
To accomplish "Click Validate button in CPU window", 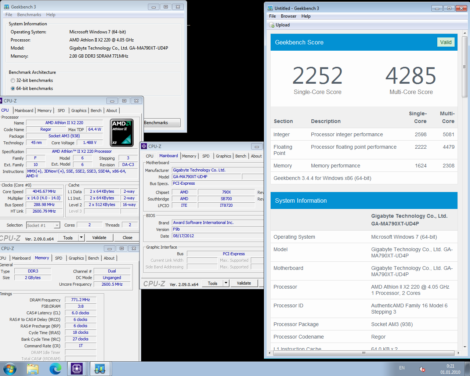I will [99, 238].
